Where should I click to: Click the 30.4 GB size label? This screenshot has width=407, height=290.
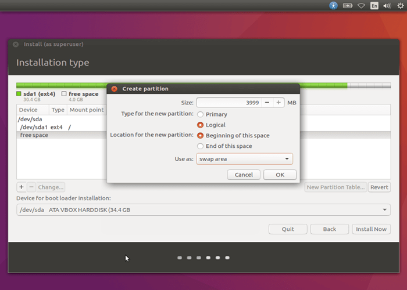point(32,99)
